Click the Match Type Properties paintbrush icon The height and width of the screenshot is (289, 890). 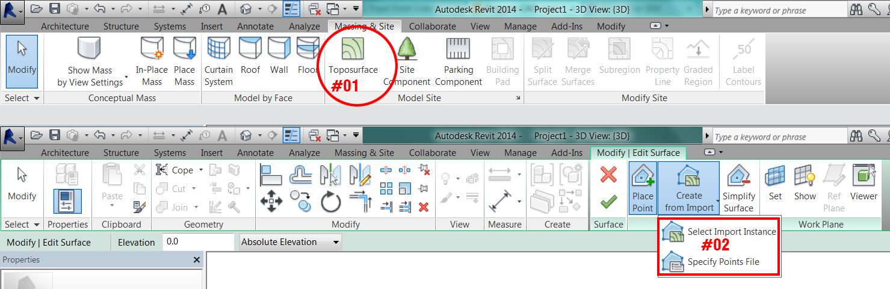[139, 207]
